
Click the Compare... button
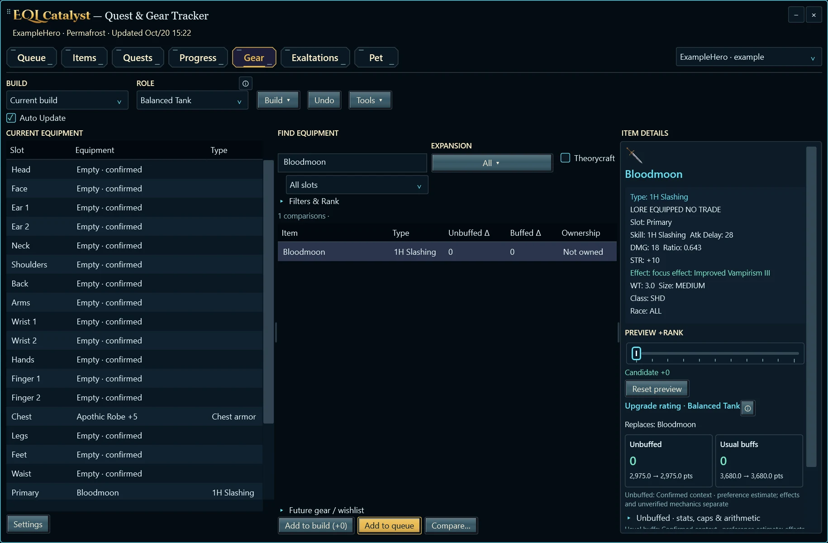451,526
